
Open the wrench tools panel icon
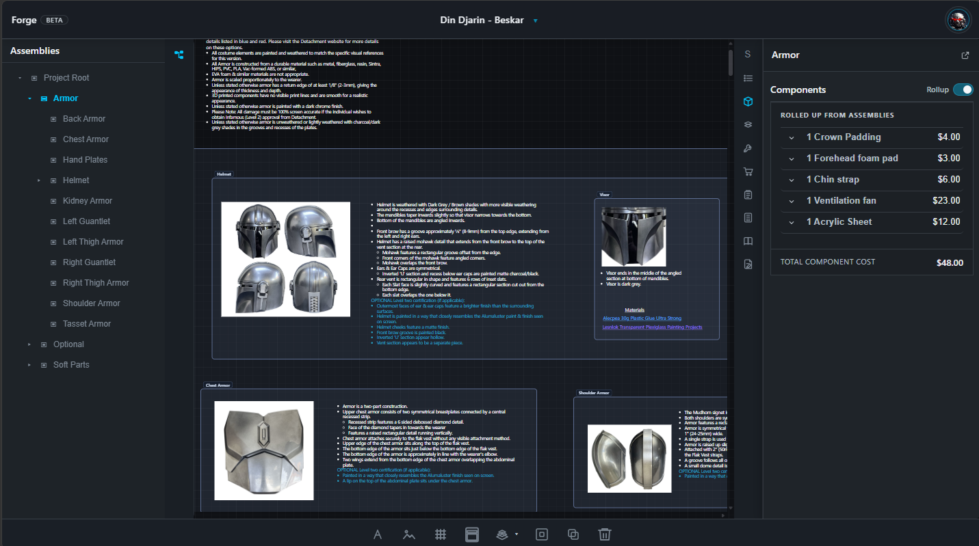click(x=748, y=148)
